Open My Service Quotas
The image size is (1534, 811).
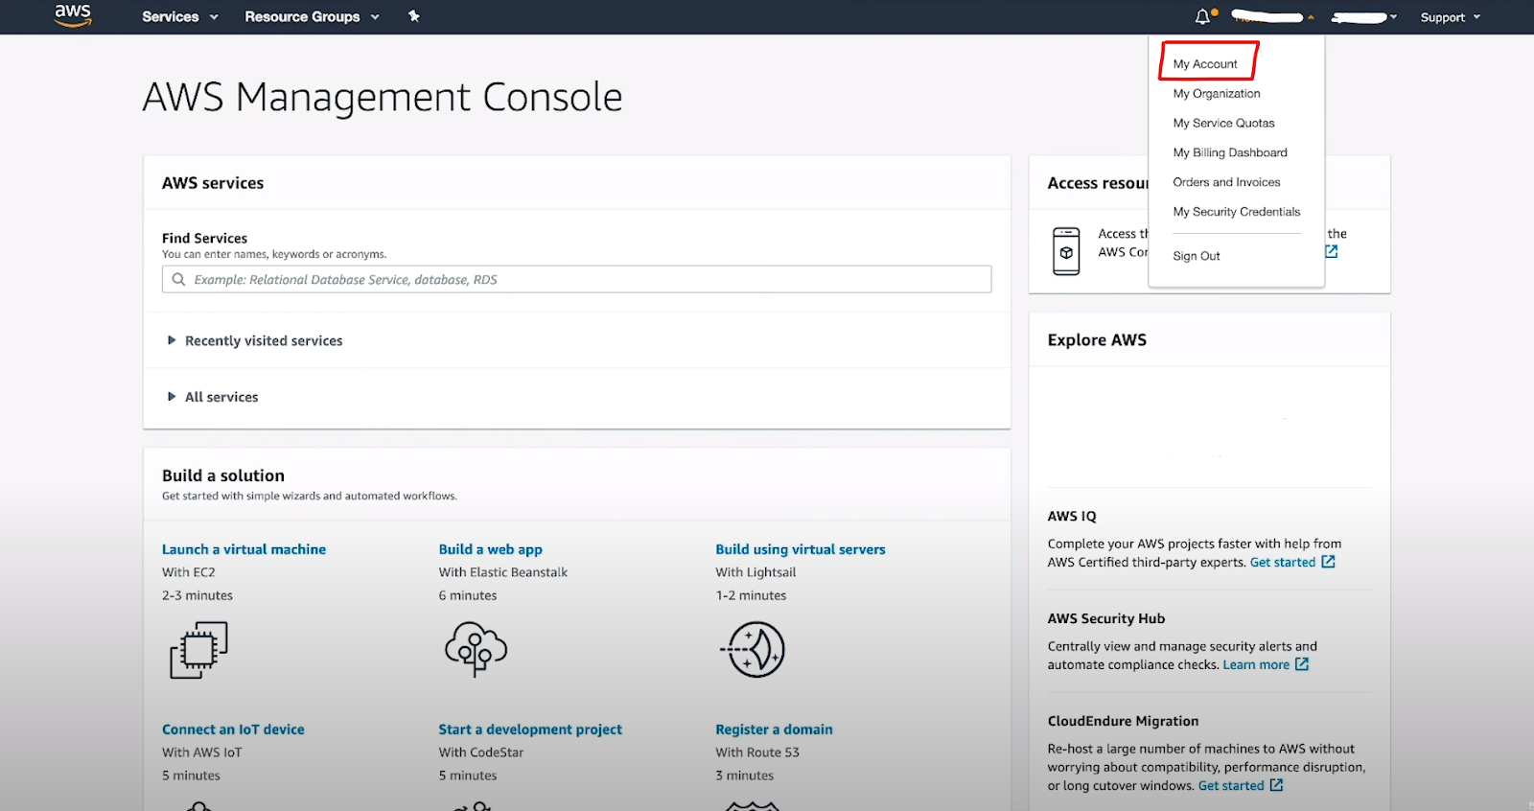tap(1223, 123)
